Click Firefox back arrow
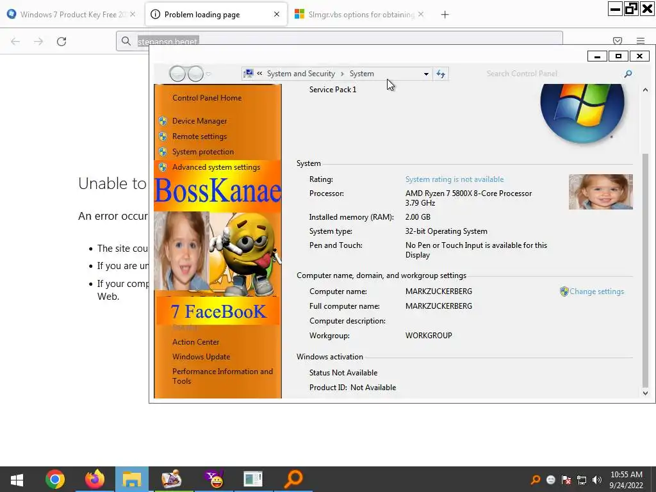This screenshot has height=492, width=656. (15, 42)
